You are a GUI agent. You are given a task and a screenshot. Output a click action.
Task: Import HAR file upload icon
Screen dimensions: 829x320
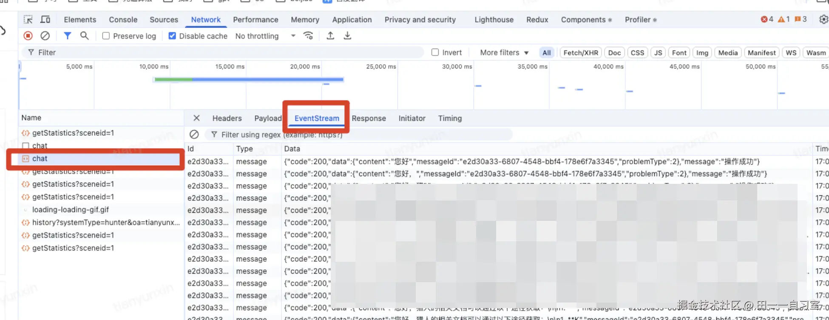click(x=330, y=36)
